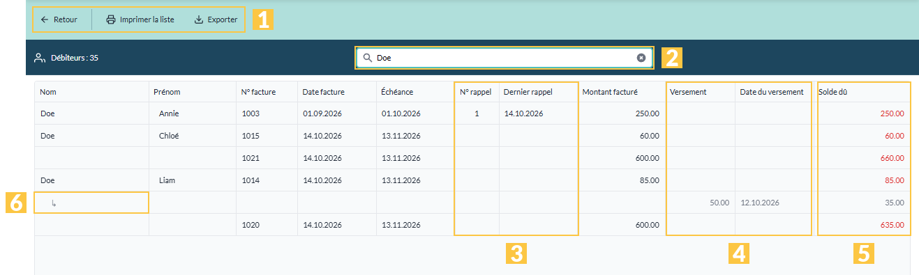
Task: Click the payment sub-row arrow under Liam
Action: pyautogui.click(x=54, y=203)
